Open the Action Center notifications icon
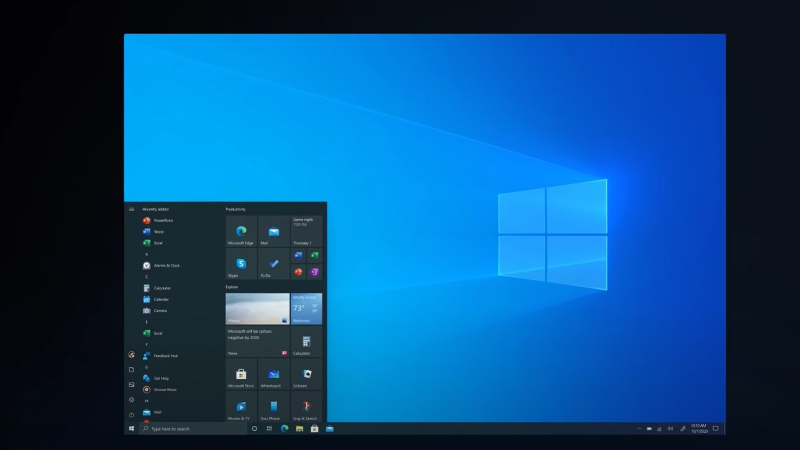 (x=716, y=429)
